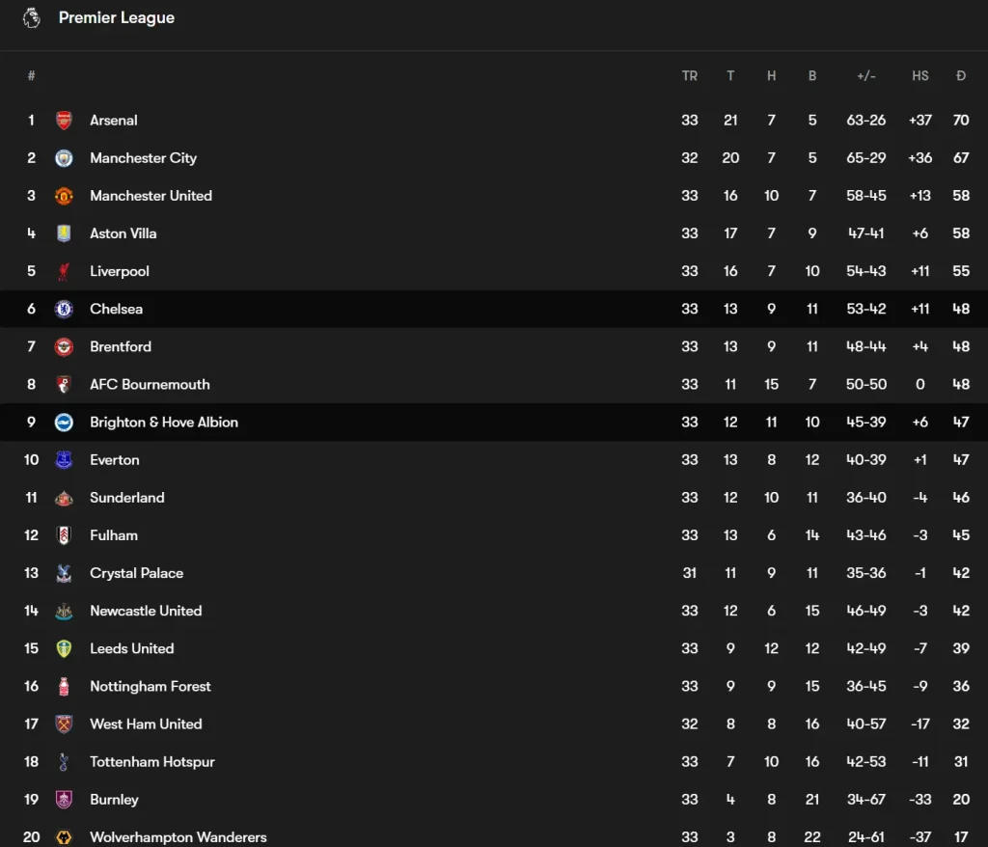Click the Chelsea club crest

pyautogui.click(x=65, y=309)
